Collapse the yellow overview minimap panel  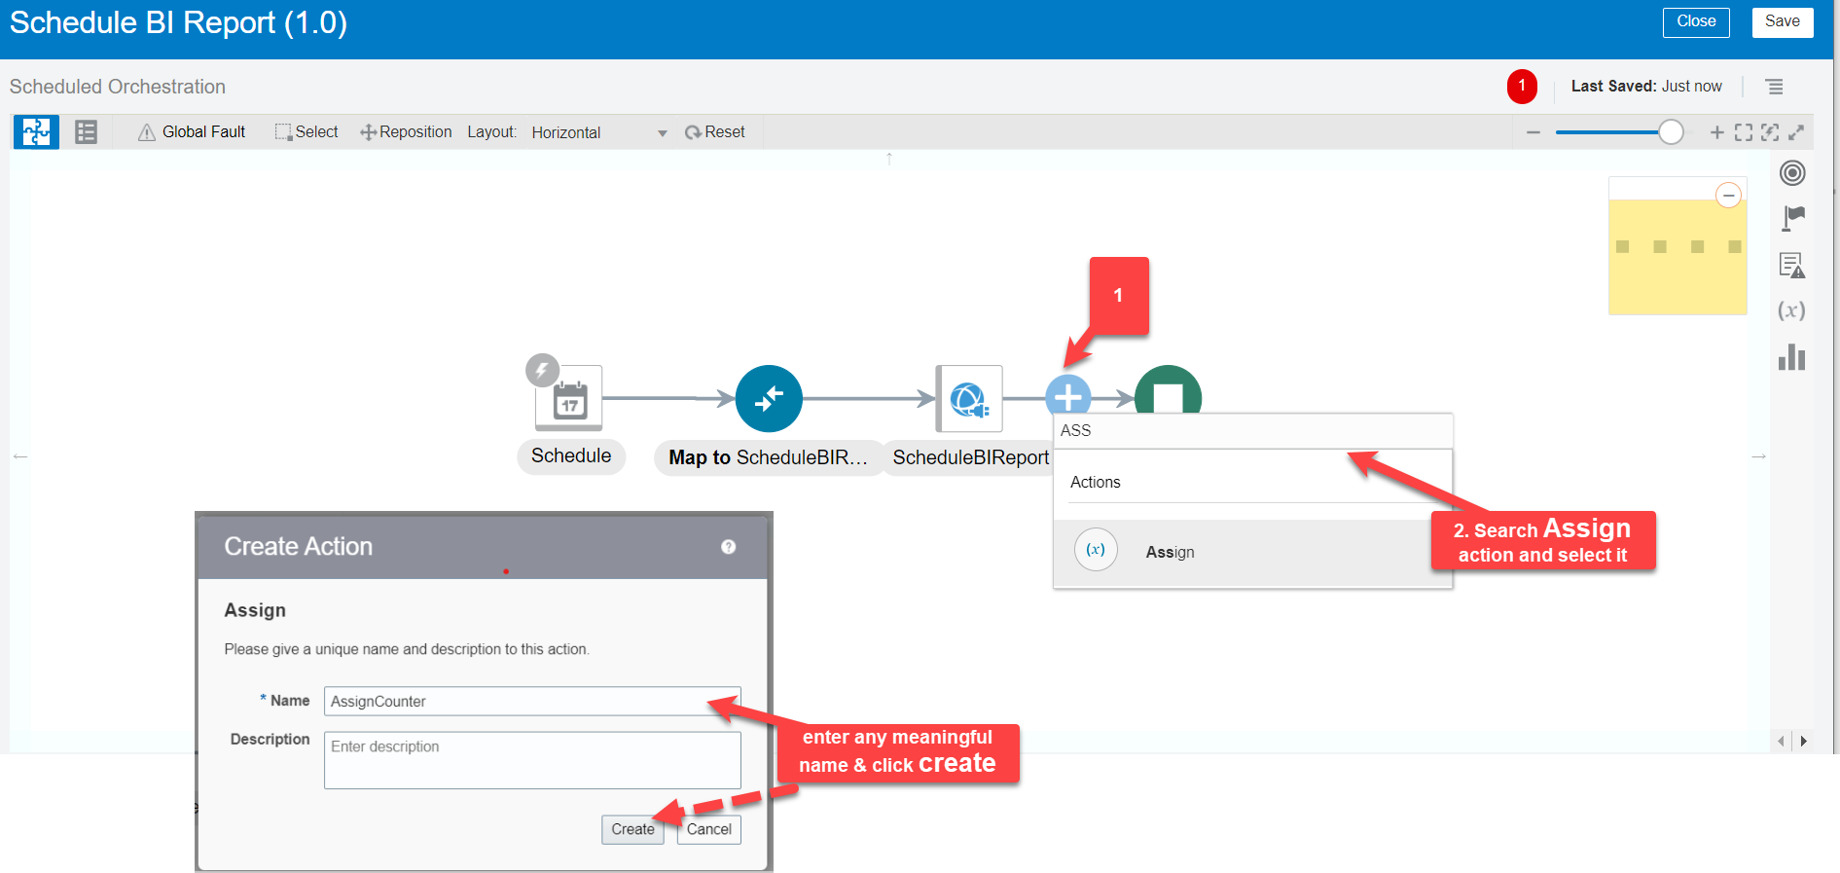[x=1728, y=196]
